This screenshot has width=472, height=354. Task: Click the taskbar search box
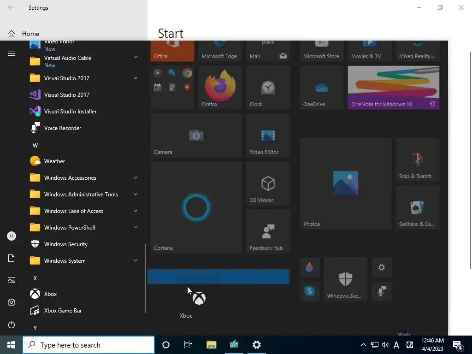(x=88, y=345)
